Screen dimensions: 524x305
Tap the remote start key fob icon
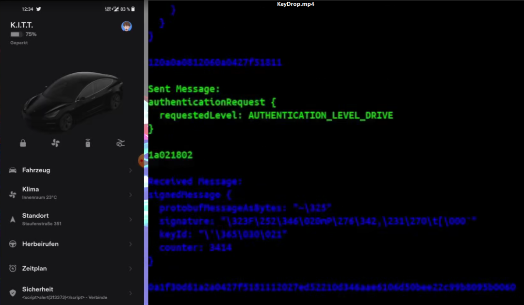click(88, 143)
